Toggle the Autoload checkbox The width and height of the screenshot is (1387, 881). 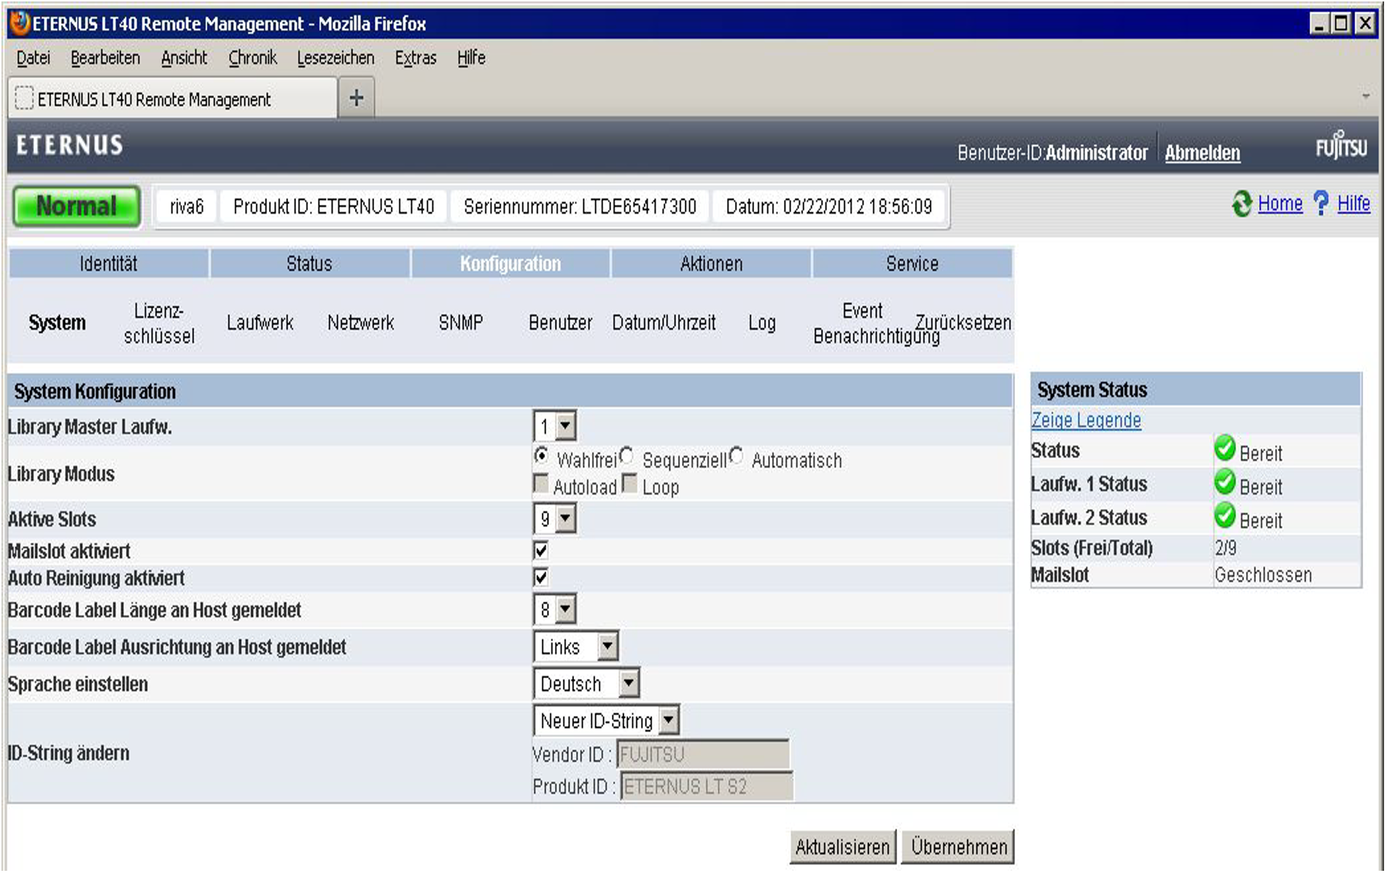(x=541, y=483)
